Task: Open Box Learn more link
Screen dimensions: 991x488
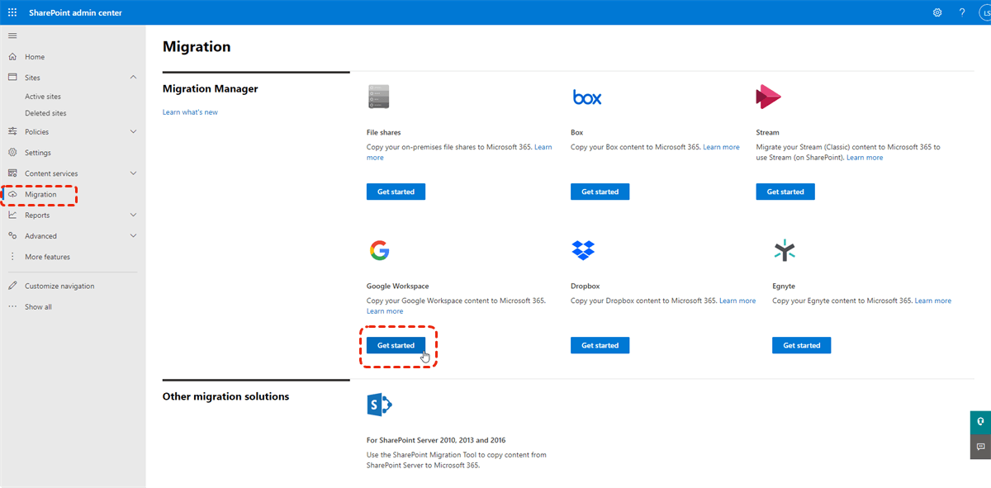Action: tap(721, 147)
